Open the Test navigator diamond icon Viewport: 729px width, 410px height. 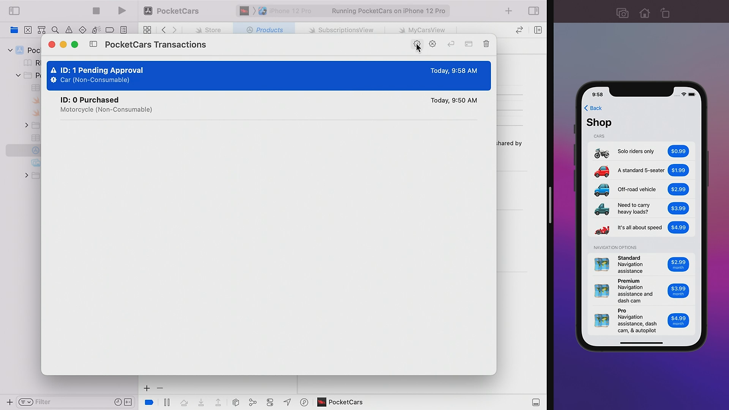coord(83,30)
